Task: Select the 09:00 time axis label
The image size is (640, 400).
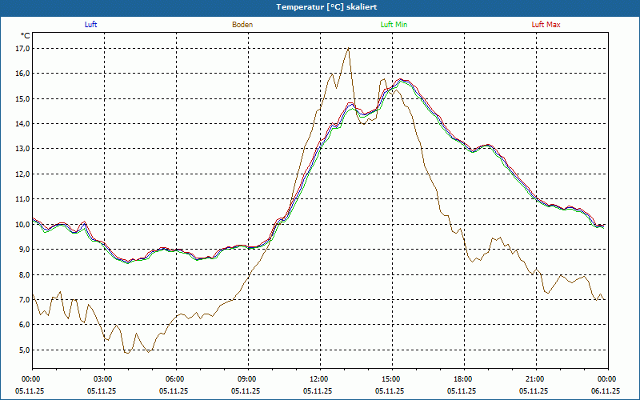Action: 246,379
